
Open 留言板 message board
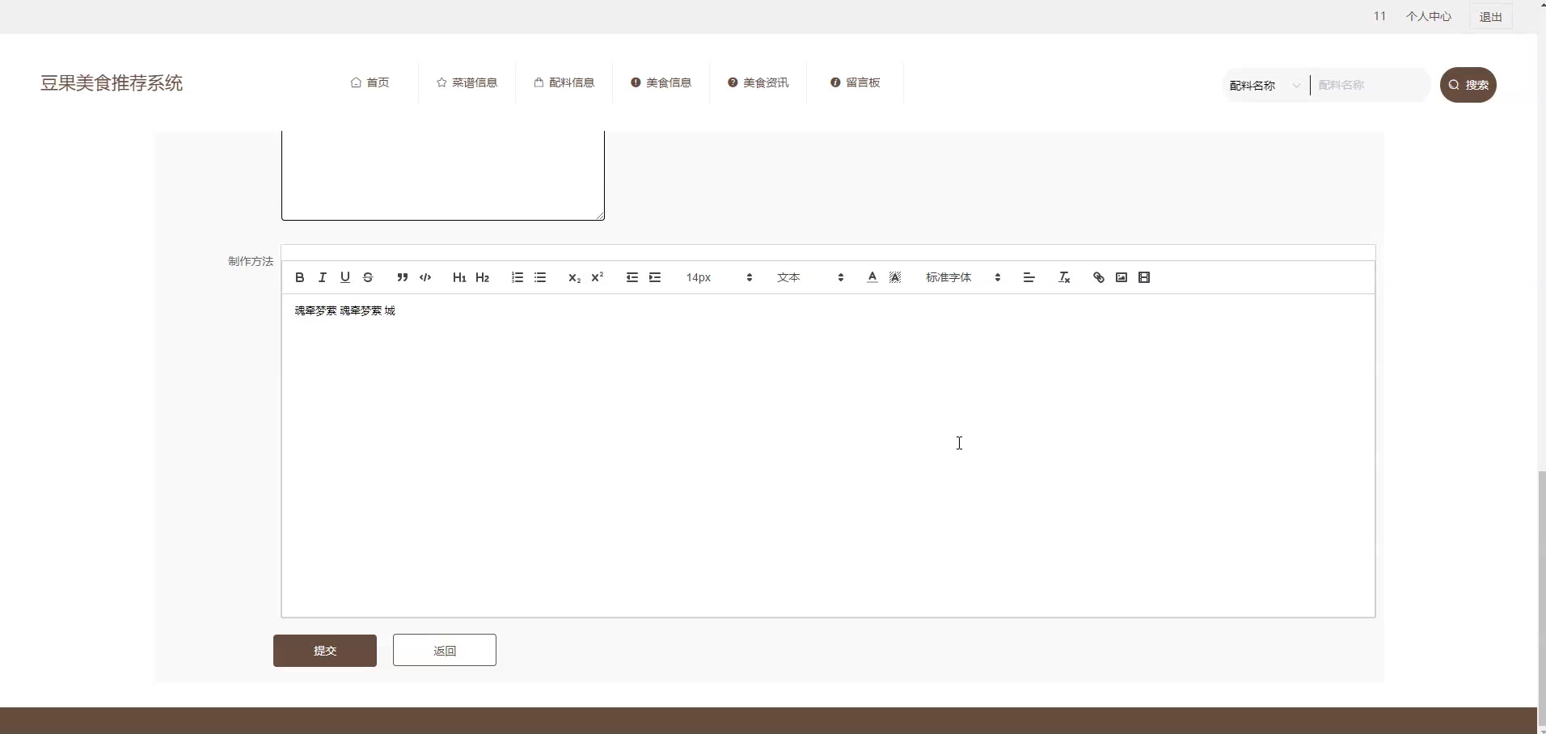click(x=855, y=82)
